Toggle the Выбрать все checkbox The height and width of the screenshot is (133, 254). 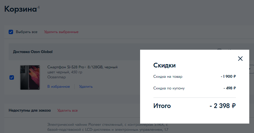coord(11,32)
